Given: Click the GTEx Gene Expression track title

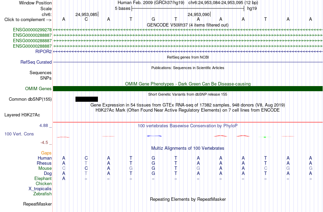Looking at the screenshot, I should pos(188,105).
